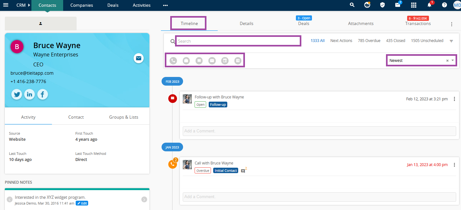Open the top bar overflow ellipsis menu
This screenshot has height=210, width=461.
pos(165,5)
